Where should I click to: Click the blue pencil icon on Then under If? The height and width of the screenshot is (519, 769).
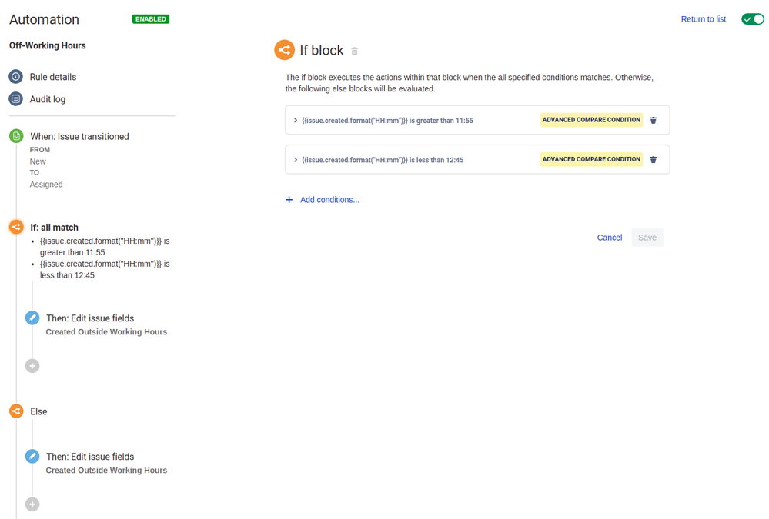point(32,317)
